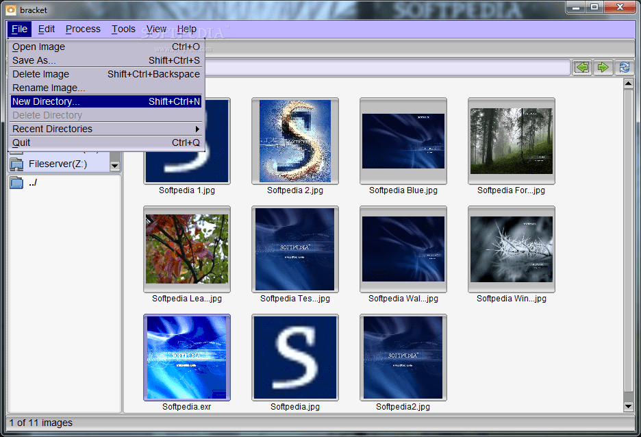This screenshot has width=641, height=437.
Task: Select Fileserver(Z:) in drive list
Action: tap(58, 164)
